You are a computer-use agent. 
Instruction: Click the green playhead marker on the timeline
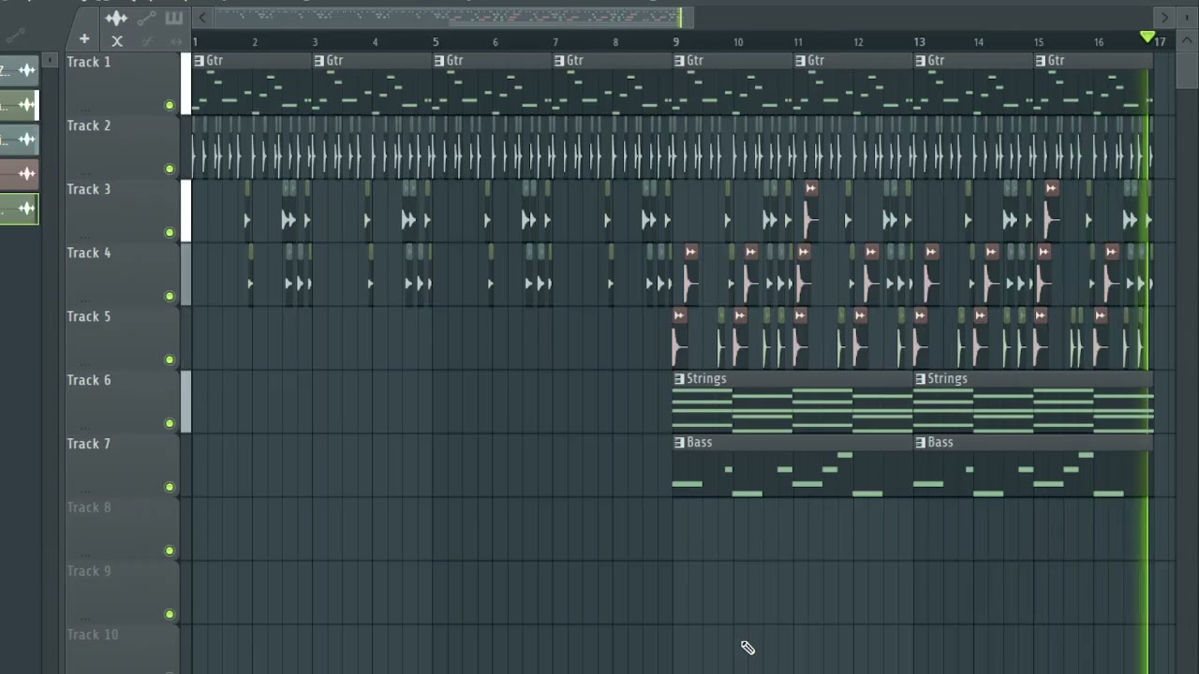point(1147,37)
